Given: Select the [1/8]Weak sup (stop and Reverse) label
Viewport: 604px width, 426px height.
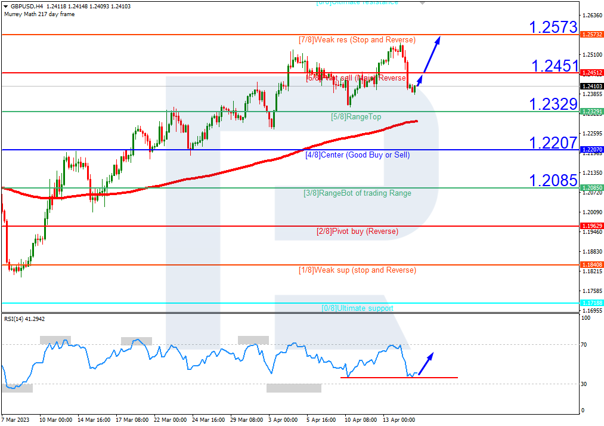Looking at the screenshot, I should pos(357,270).
